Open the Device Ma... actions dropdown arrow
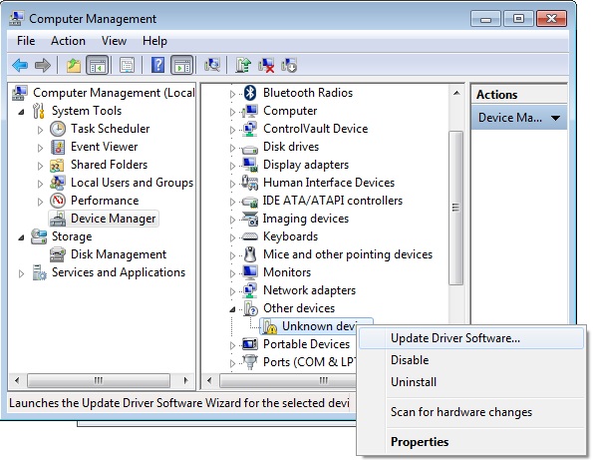 [x=555, y=118]
